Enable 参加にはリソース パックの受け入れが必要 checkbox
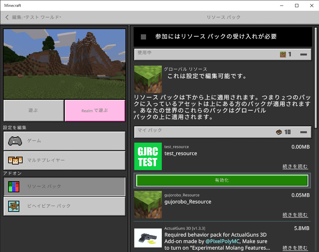Image resolution: width=319 pixels, height=252 pixels. click(143, 37)
